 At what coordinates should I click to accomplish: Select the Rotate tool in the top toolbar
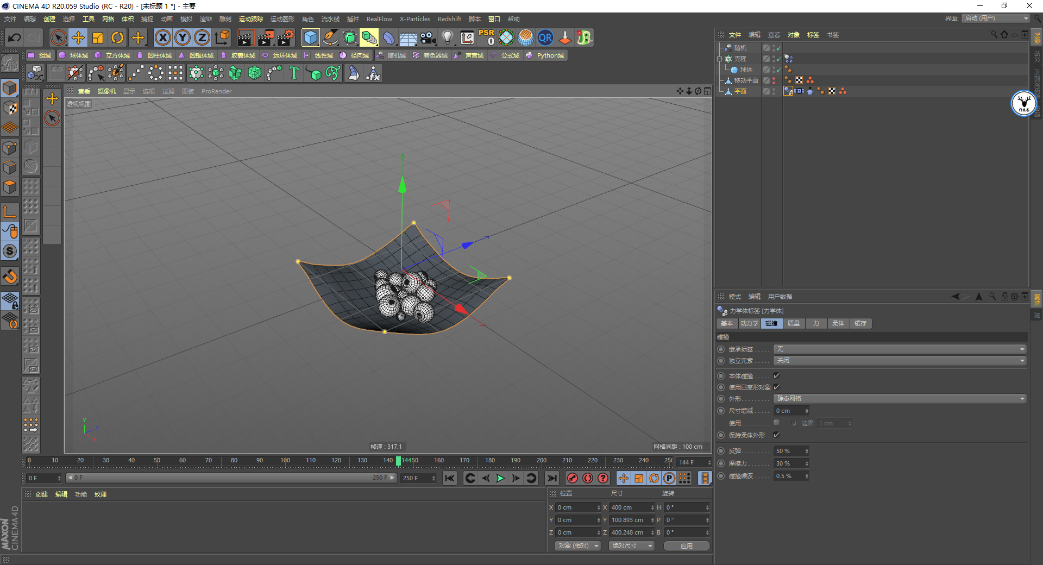117,37
